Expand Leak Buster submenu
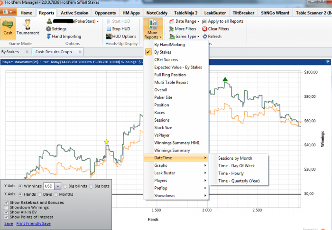This screenshot has height=230, width=332. tap(176, 173)
